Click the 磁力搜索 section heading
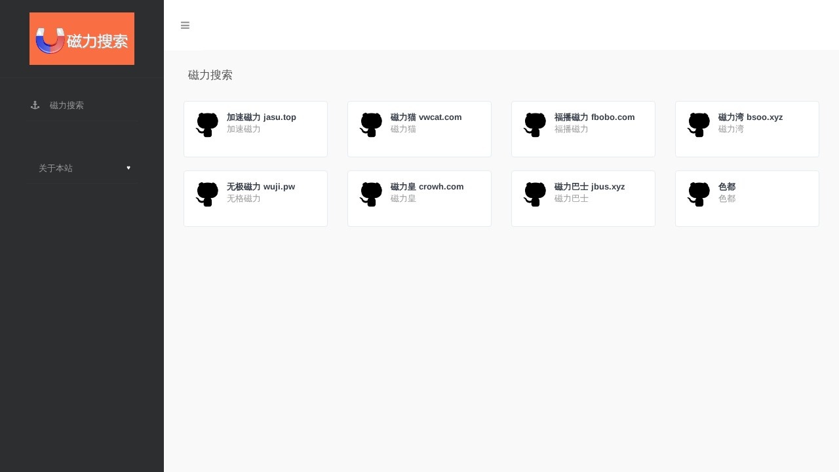839x472 pixels. [x=210, y=75]
